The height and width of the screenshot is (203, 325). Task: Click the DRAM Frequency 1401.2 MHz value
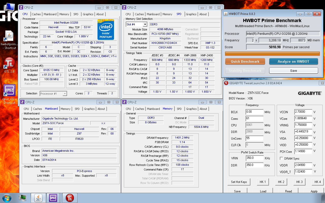tap(182, 138)
